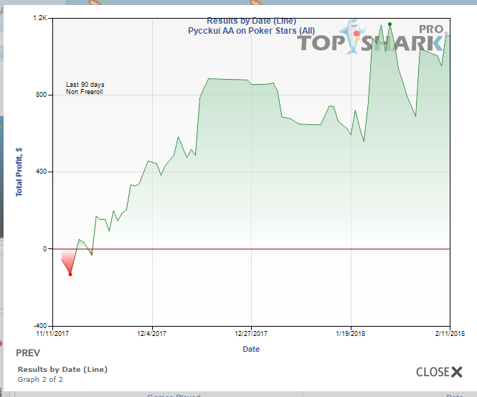Click the red lowest-profit marker dot
Screen dimensions: 477x397
70,274
